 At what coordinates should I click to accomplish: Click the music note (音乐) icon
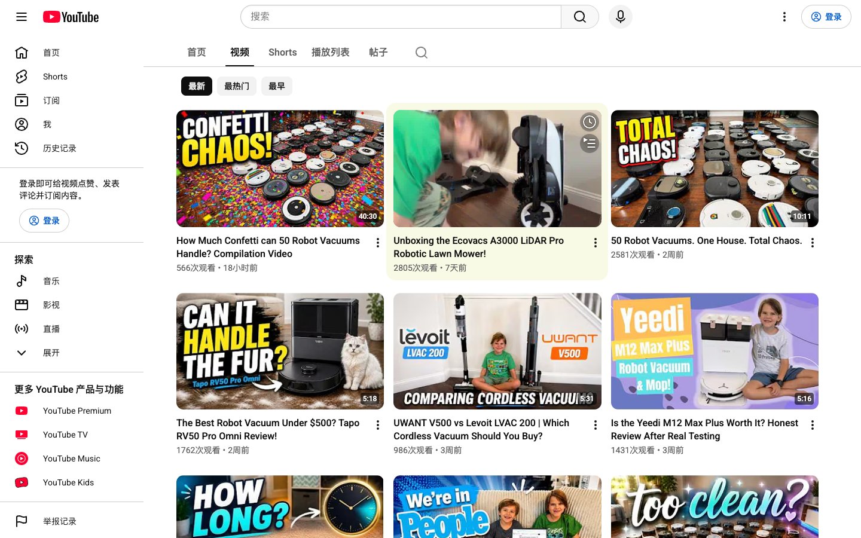[x=22, y=281]
